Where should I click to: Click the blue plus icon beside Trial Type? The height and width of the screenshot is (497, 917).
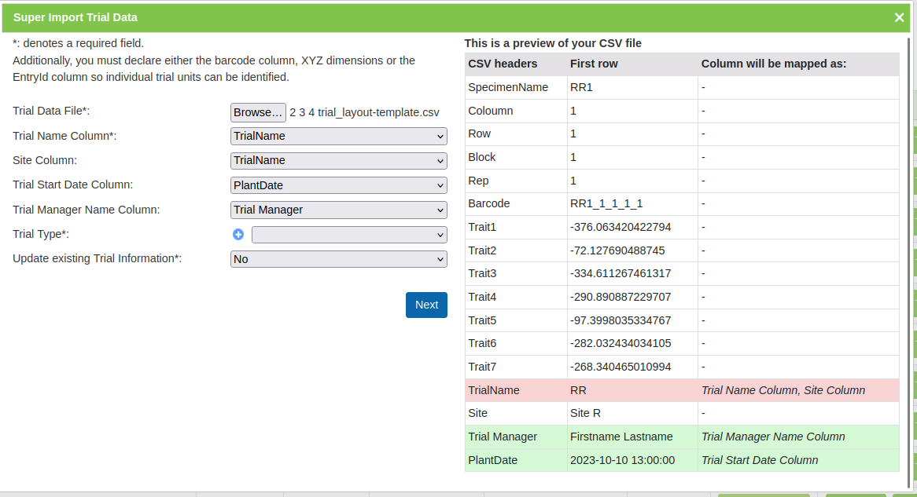(x=238, y=234)
